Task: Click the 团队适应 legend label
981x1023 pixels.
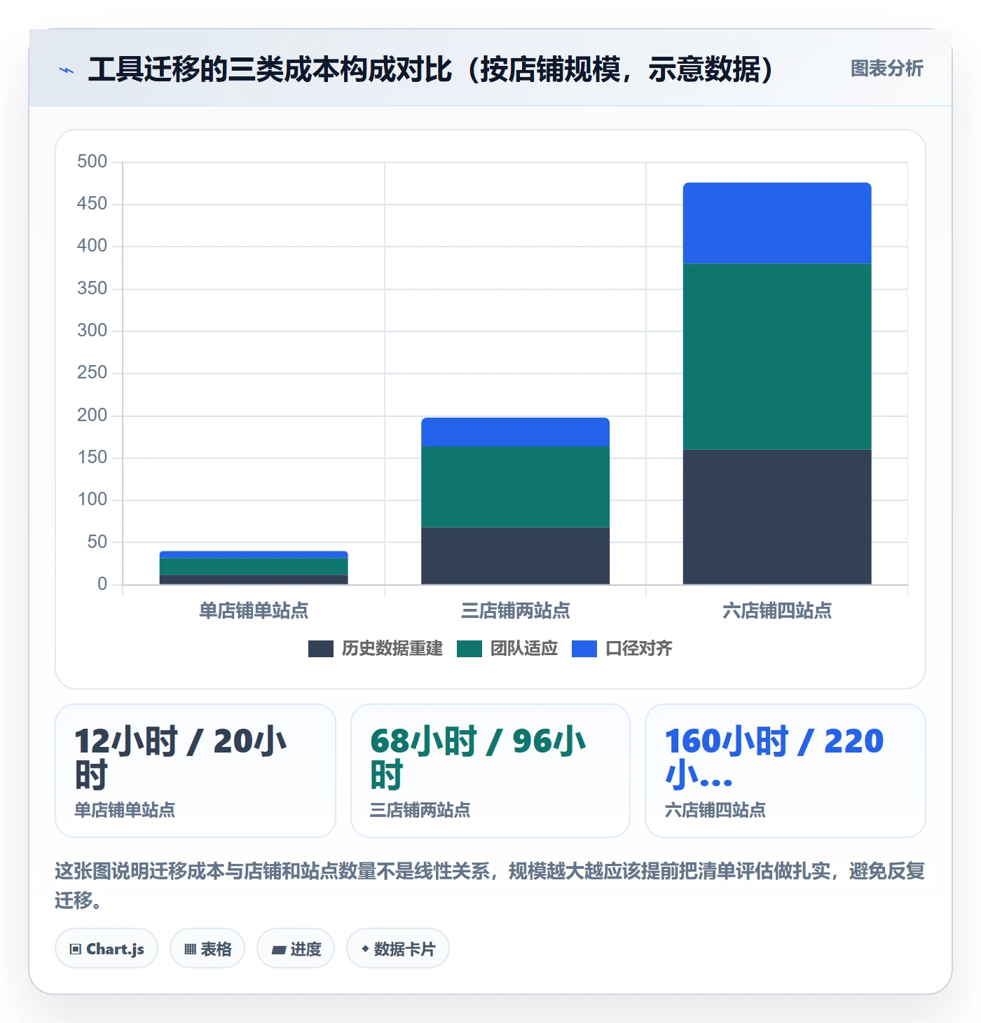Action: 524,649
